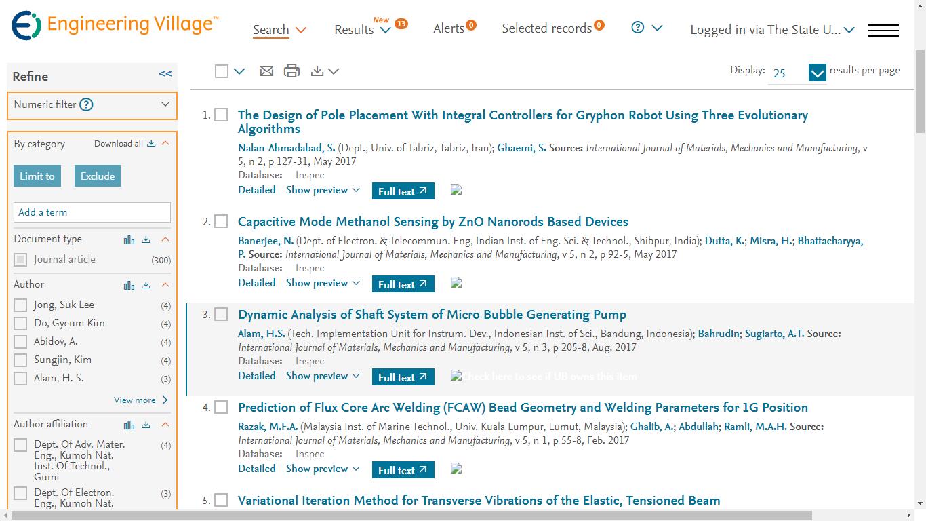Screen dimensions: 926x521
Task: Expand the Numeric filter section
Action: tap(165, 104)
